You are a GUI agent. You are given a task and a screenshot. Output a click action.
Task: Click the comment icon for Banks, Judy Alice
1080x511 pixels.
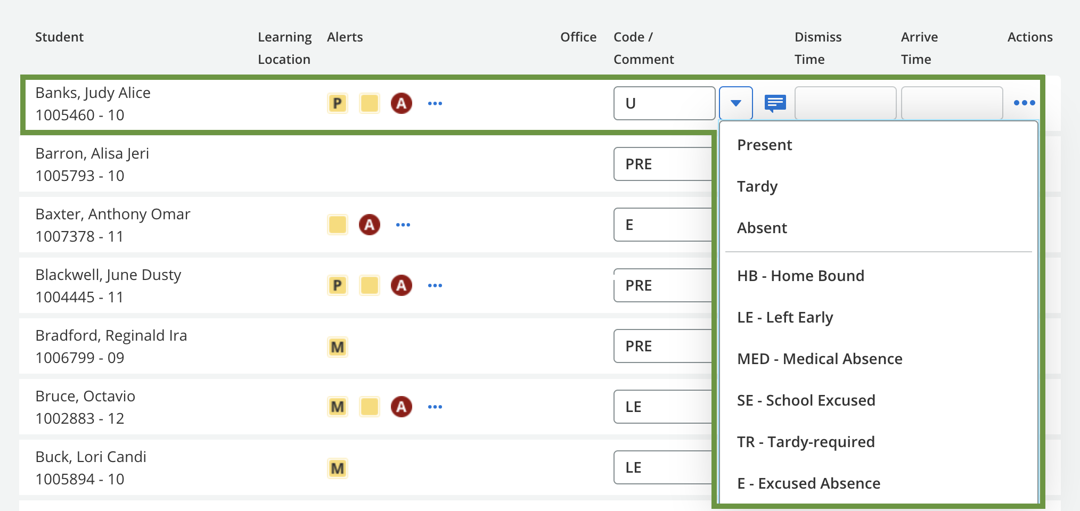pos(775,103)
